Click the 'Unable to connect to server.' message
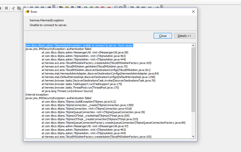This screenshot has height=152, width=241. pos(48,25)
